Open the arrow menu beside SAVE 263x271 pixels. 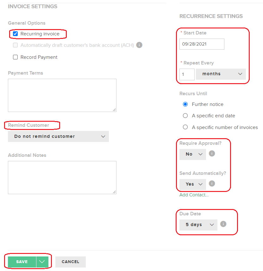click(x=42, y=262)
